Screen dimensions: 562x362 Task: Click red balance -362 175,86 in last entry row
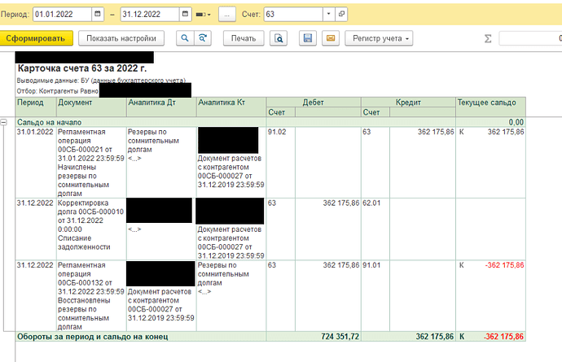coord(504,265)
